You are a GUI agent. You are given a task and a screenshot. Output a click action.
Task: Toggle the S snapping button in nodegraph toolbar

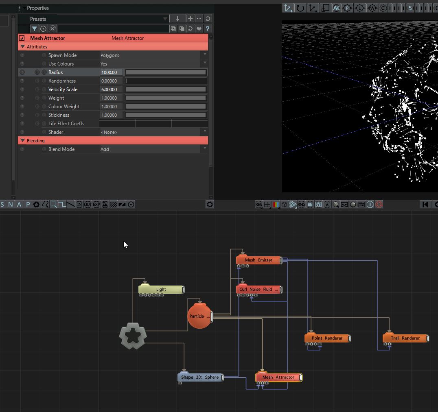coord(2,205)
